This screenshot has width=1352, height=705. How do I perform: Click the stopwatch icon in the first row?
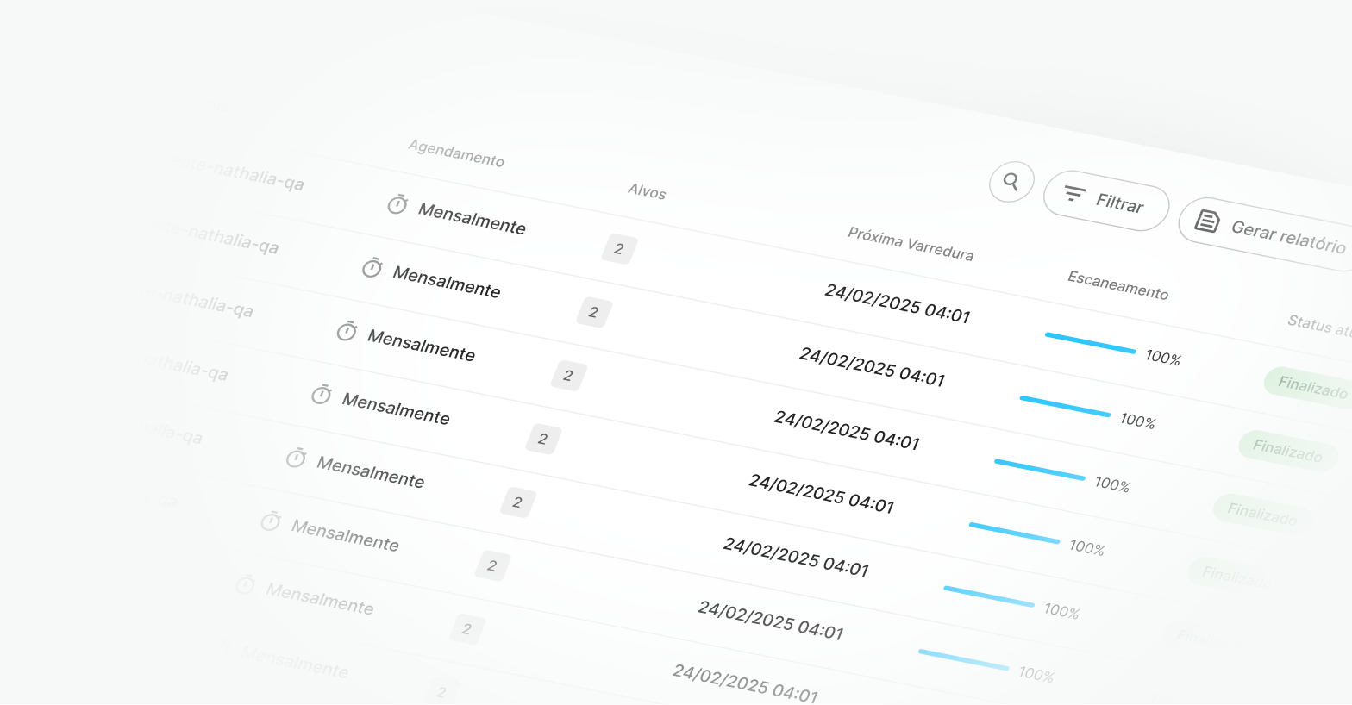tap(397, 205)
